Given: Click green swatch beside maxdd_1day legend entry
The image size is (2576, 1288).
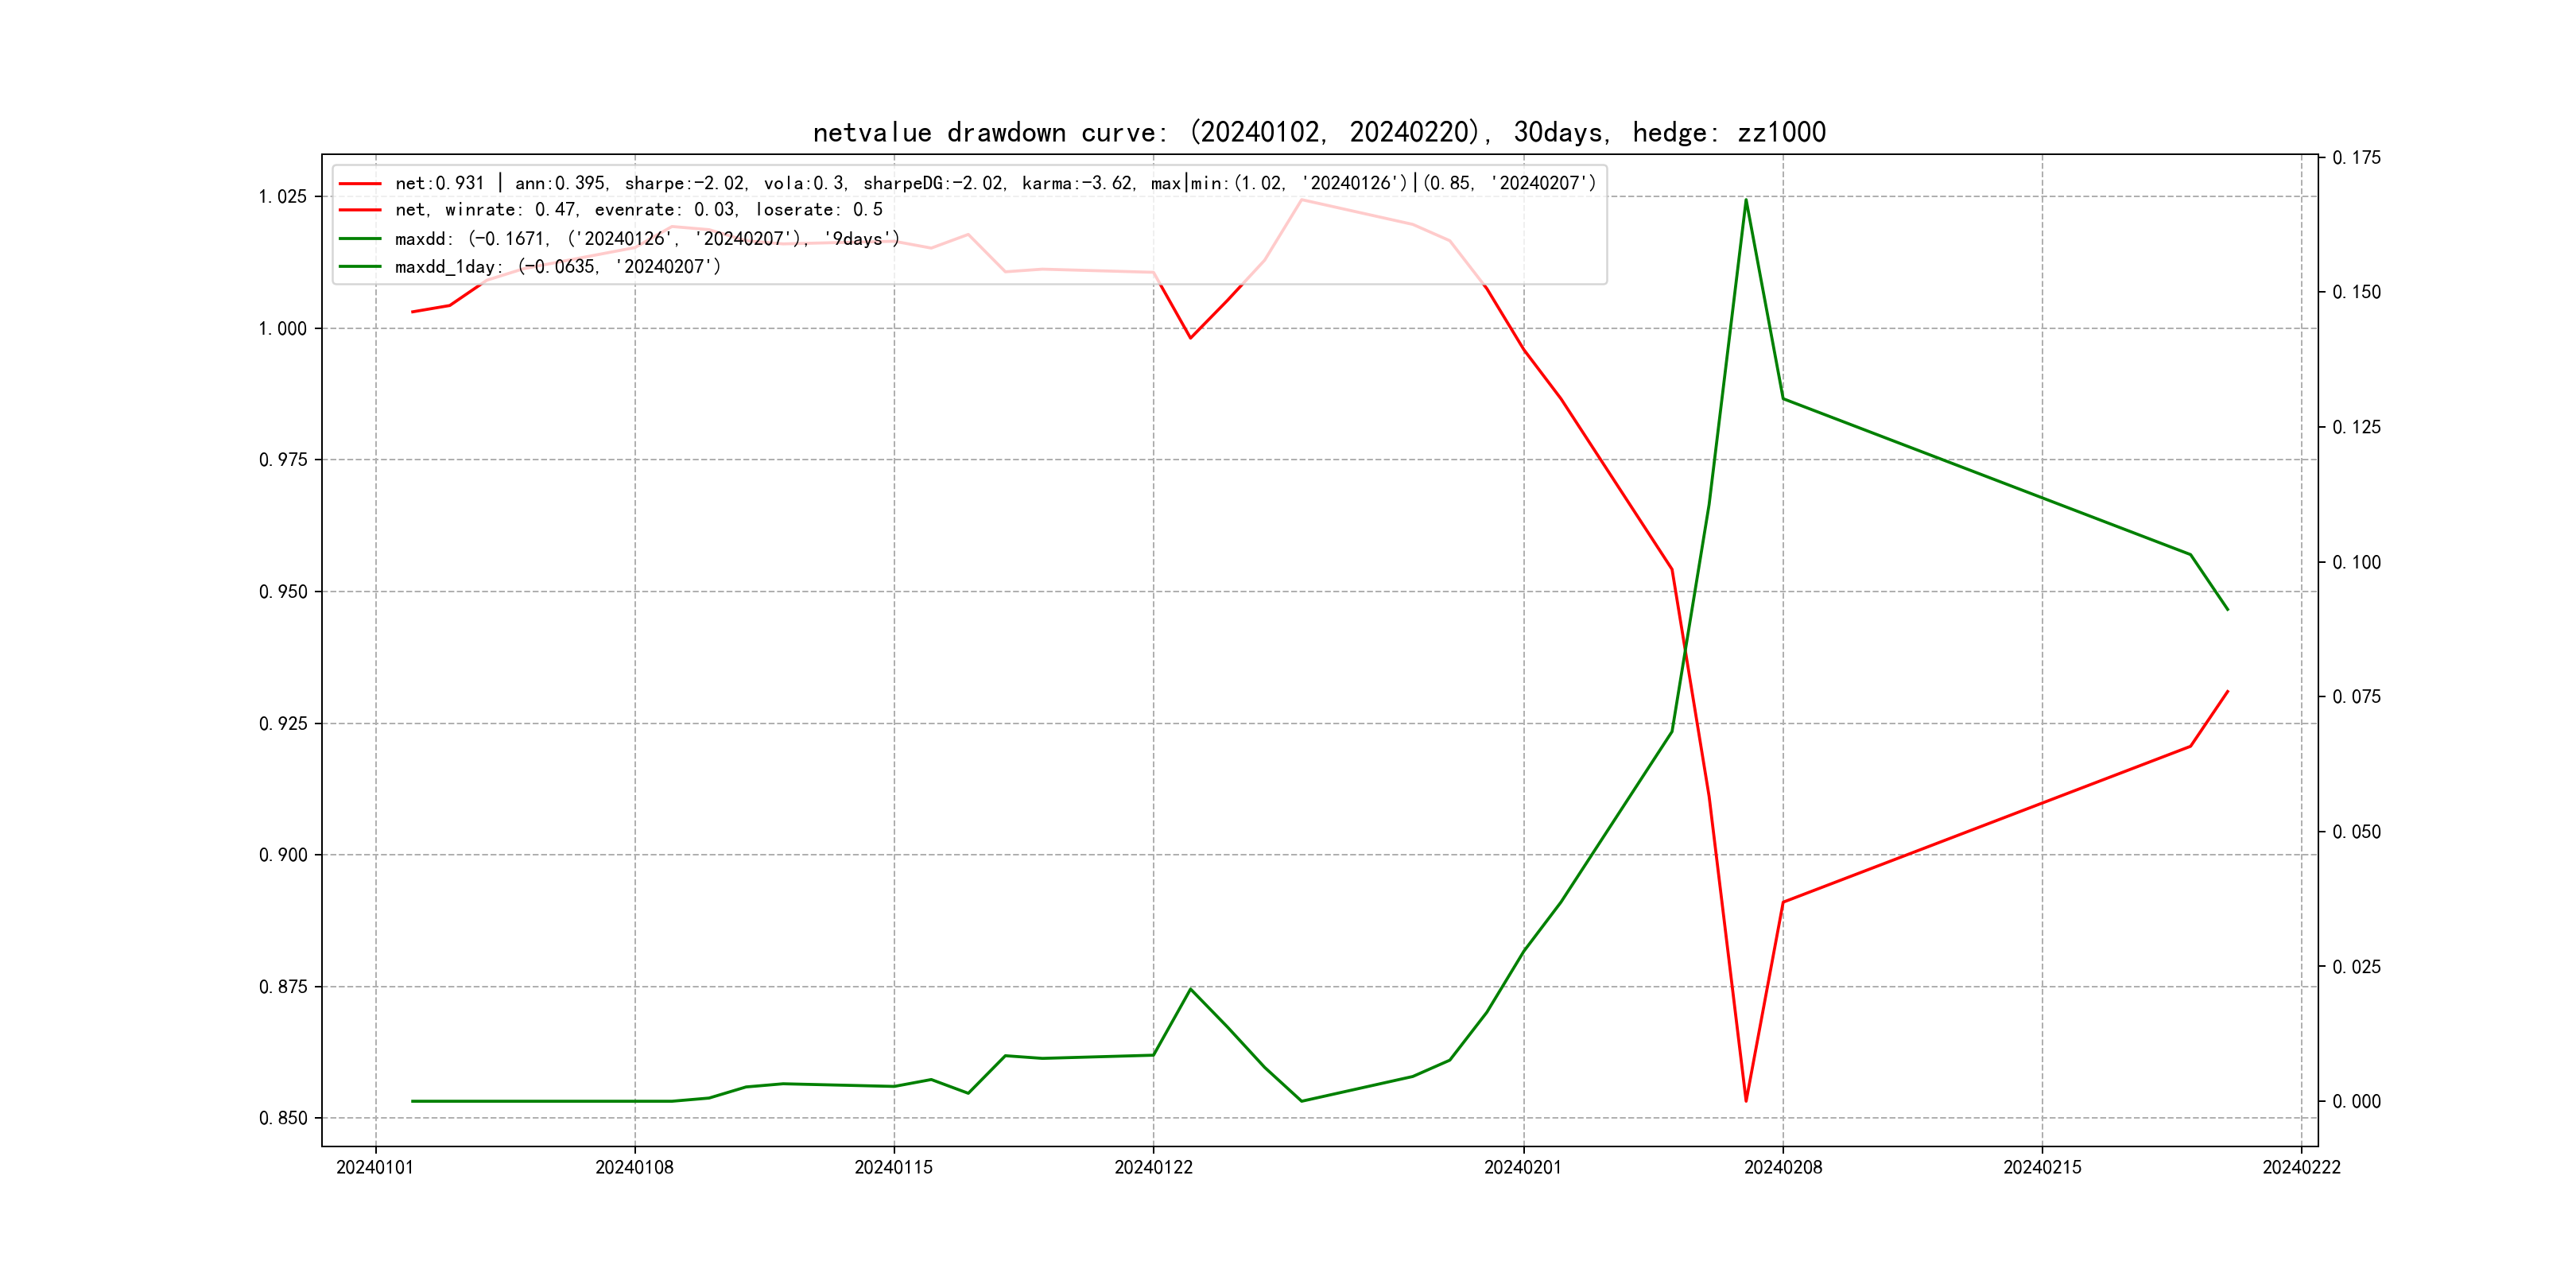Looking at the screenshot, I should tap(360, 267).
